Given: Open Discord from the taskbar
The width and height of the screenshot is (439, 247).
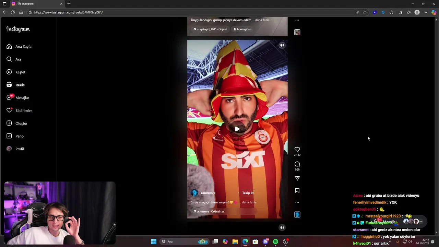Looking at the screenshot, I should point(265,242).
